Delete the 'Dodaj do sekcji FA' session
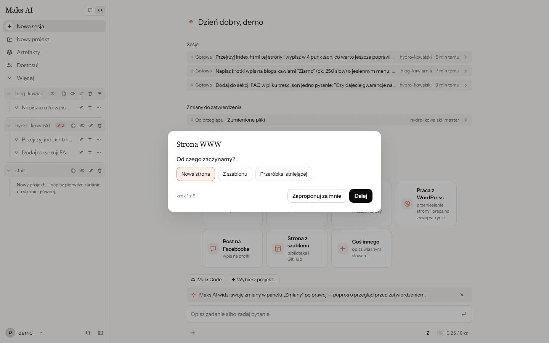The height and width of the screenshot is (343, 549). coord(90,152)
